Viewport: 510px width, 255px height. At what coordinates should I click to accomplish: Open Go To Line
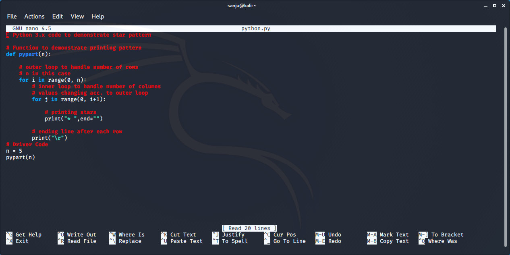click(x=289, y=241)
